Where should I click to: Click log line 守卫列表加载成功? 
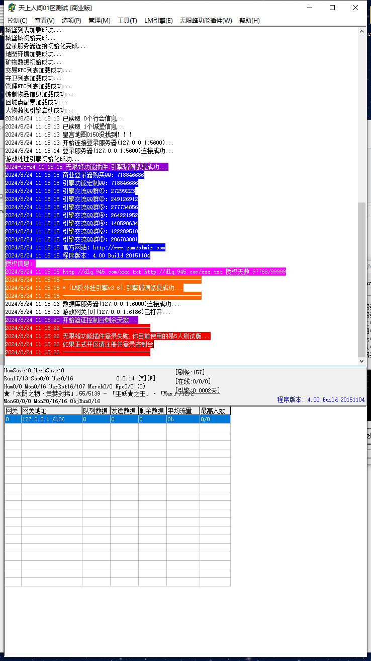click(x=33, y=78)
